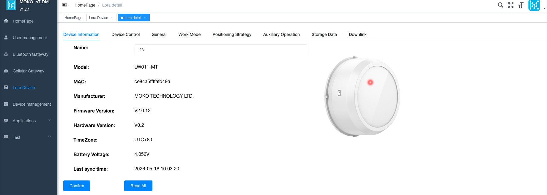Screen dimensions: 547x195
Task: Click the Bluetooth Gateway sidebar icon
Action: pyautogui.click(x=6, y=54)
